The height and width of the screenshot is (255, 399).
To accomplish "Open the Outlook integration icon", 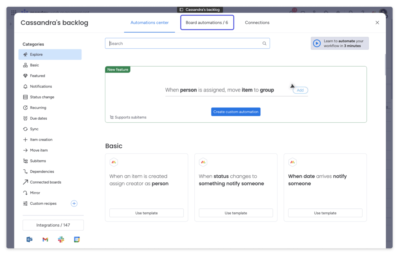I will point(29,240).
